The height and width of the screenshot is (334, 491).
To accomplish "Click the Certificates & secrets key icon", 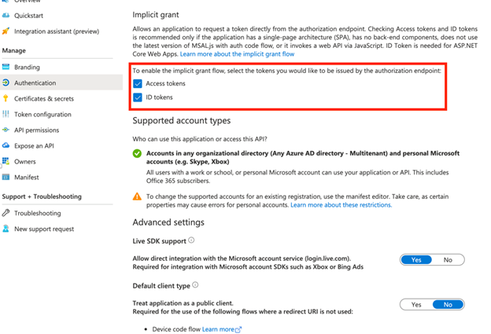I will 6,99.
